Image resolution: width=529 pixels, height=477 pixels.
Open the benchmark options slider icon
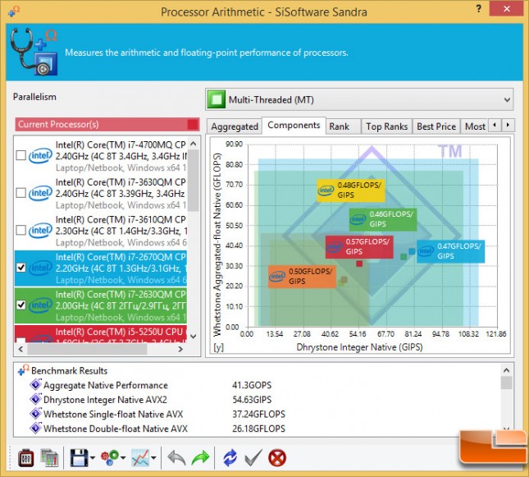pos(26,458)
